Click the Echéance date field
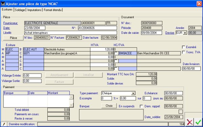 click(174, 93)
